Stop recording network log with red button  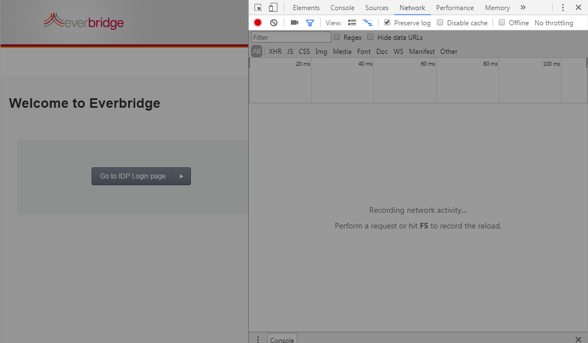[x=258, y=22]
